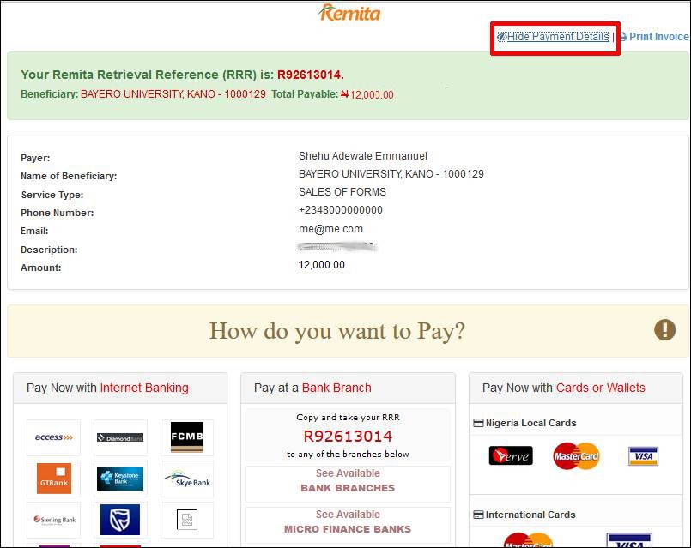Click the Nigeria Local Cards heading
This screenshot has height=548, width=691.
pos(530,423)
